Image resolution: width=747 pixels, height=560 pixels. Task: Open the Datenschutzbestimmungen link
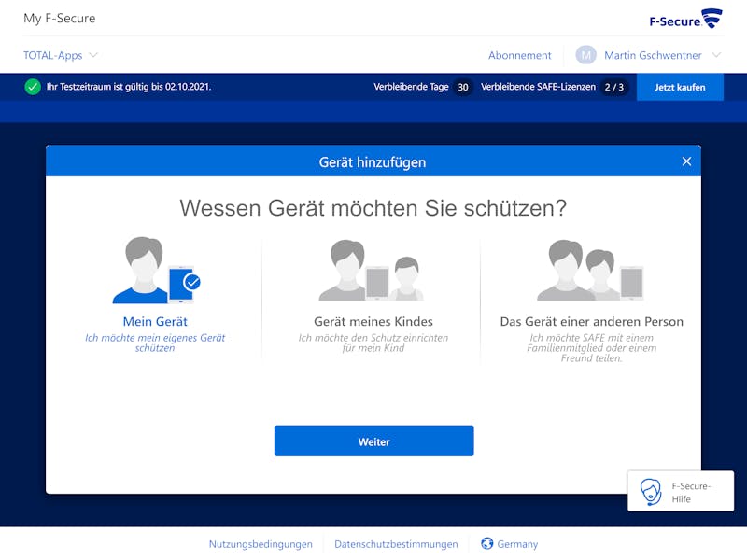396,544
